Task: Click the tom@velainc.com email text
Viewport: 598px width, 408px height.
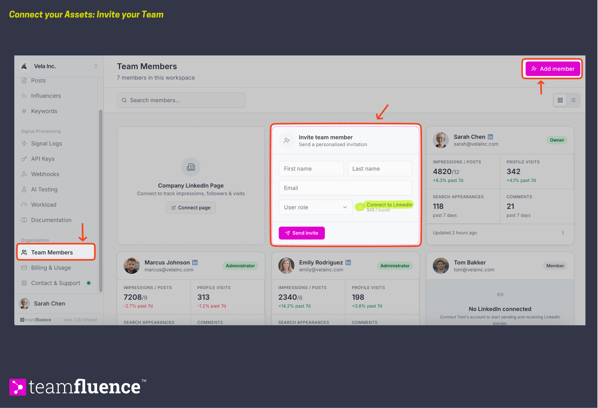Action: [x=474, y=270]
